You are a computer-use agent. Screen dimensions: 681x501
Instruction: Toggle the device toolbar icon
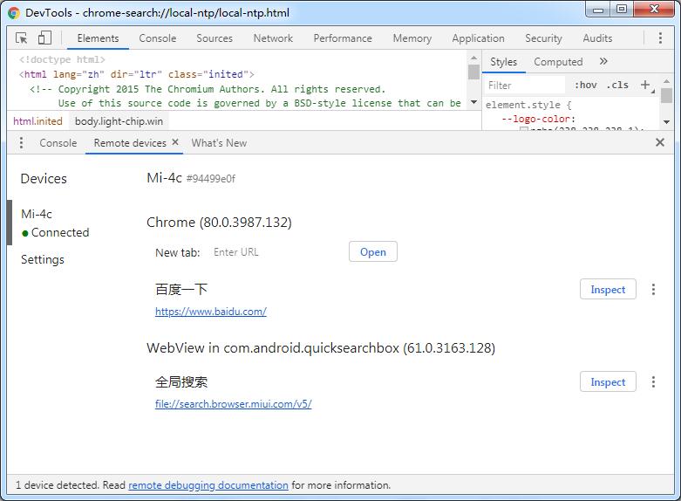tap(44, 38)
